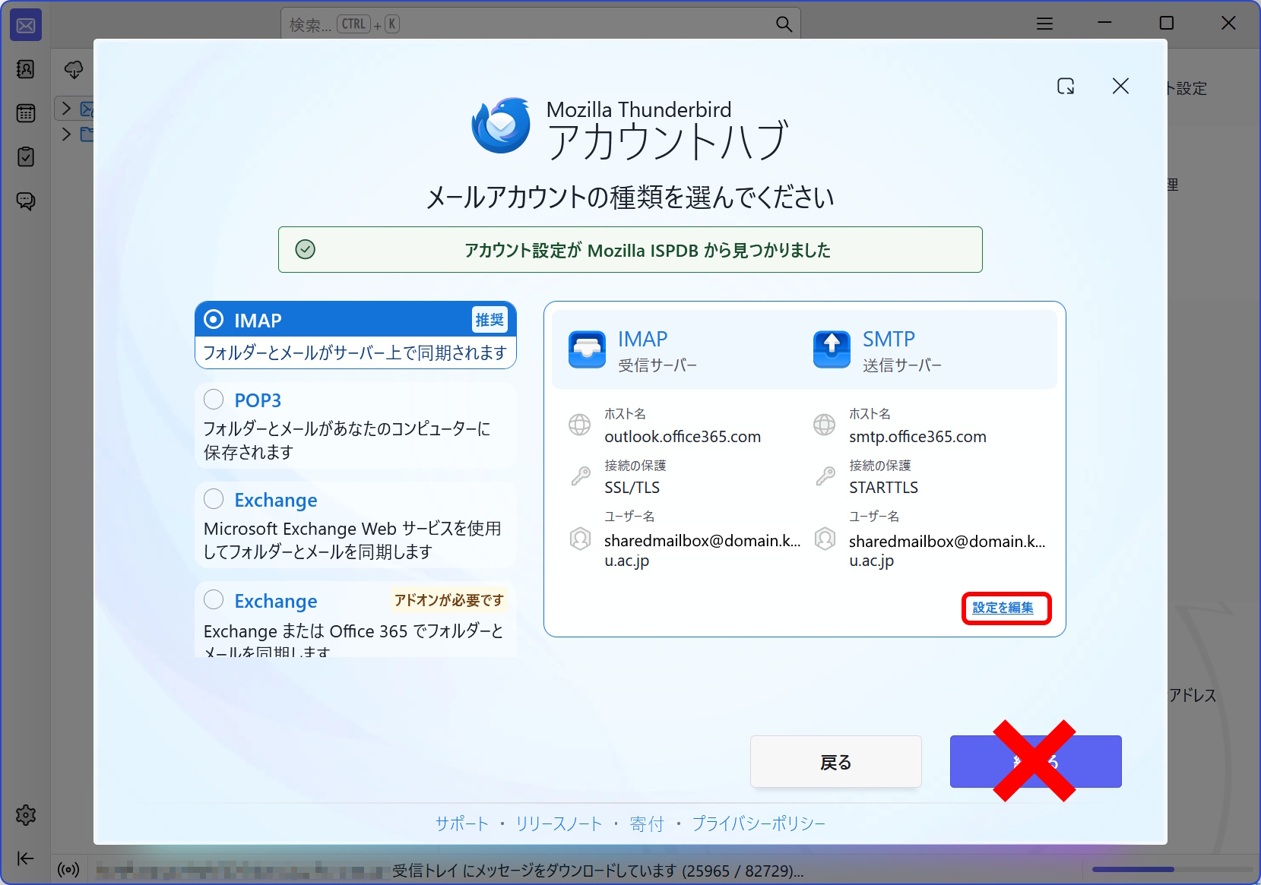This screenshot has height=885, width=1261.
Task: Click the outlook.office365.com host name
Action: point(683,437)
